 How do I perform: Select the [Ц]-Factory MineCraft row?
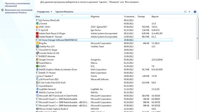(x=104, y=20)
